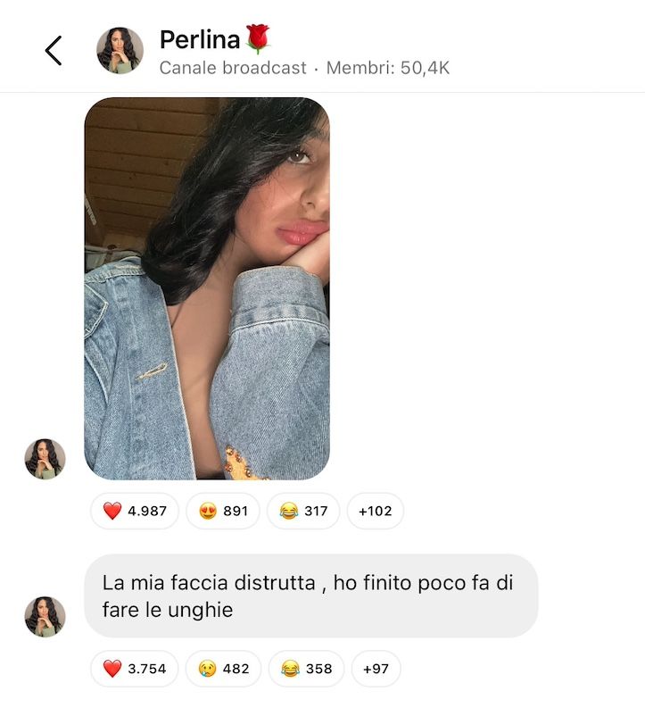The height and width of the screenshot is (708, 645).
Task: Go back using the back arrow
Action: click(54, 51)
